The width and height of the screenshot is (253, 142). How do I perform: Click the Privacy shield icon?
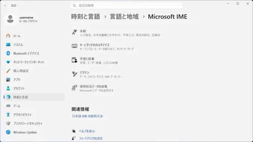(8, 123)
